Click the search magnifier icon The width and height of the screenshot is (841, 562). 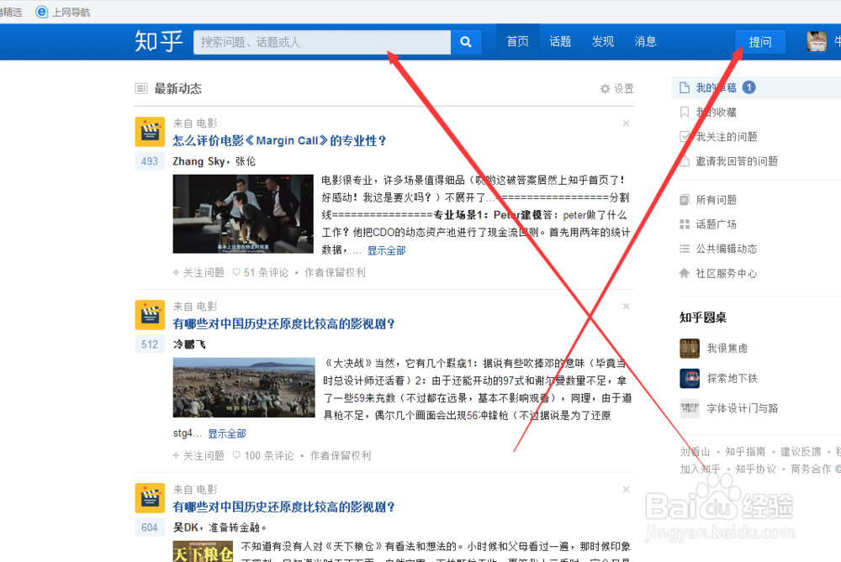pos(466,41)
